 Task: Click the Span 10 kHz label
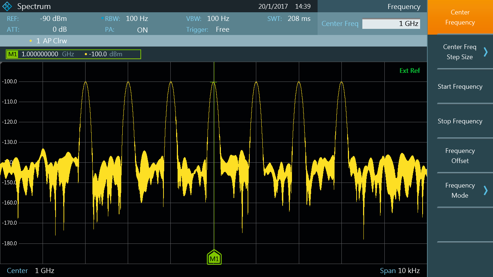[400, 271]
